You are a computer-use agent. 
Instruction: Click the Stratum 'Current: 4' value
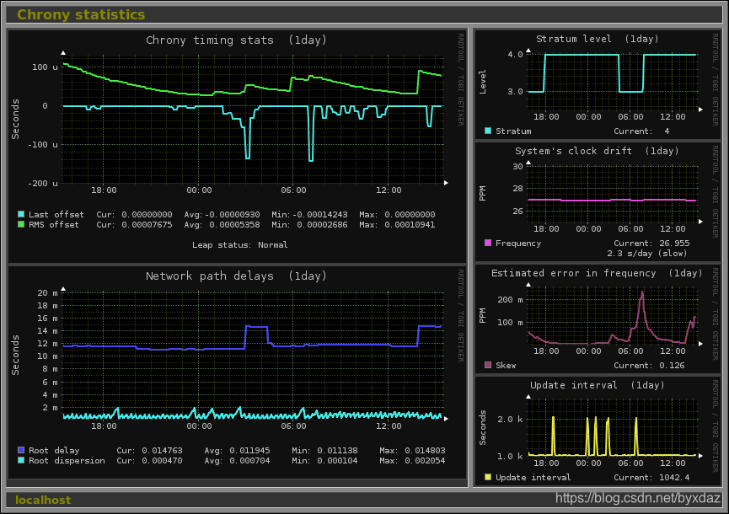[x=641, y=131]
